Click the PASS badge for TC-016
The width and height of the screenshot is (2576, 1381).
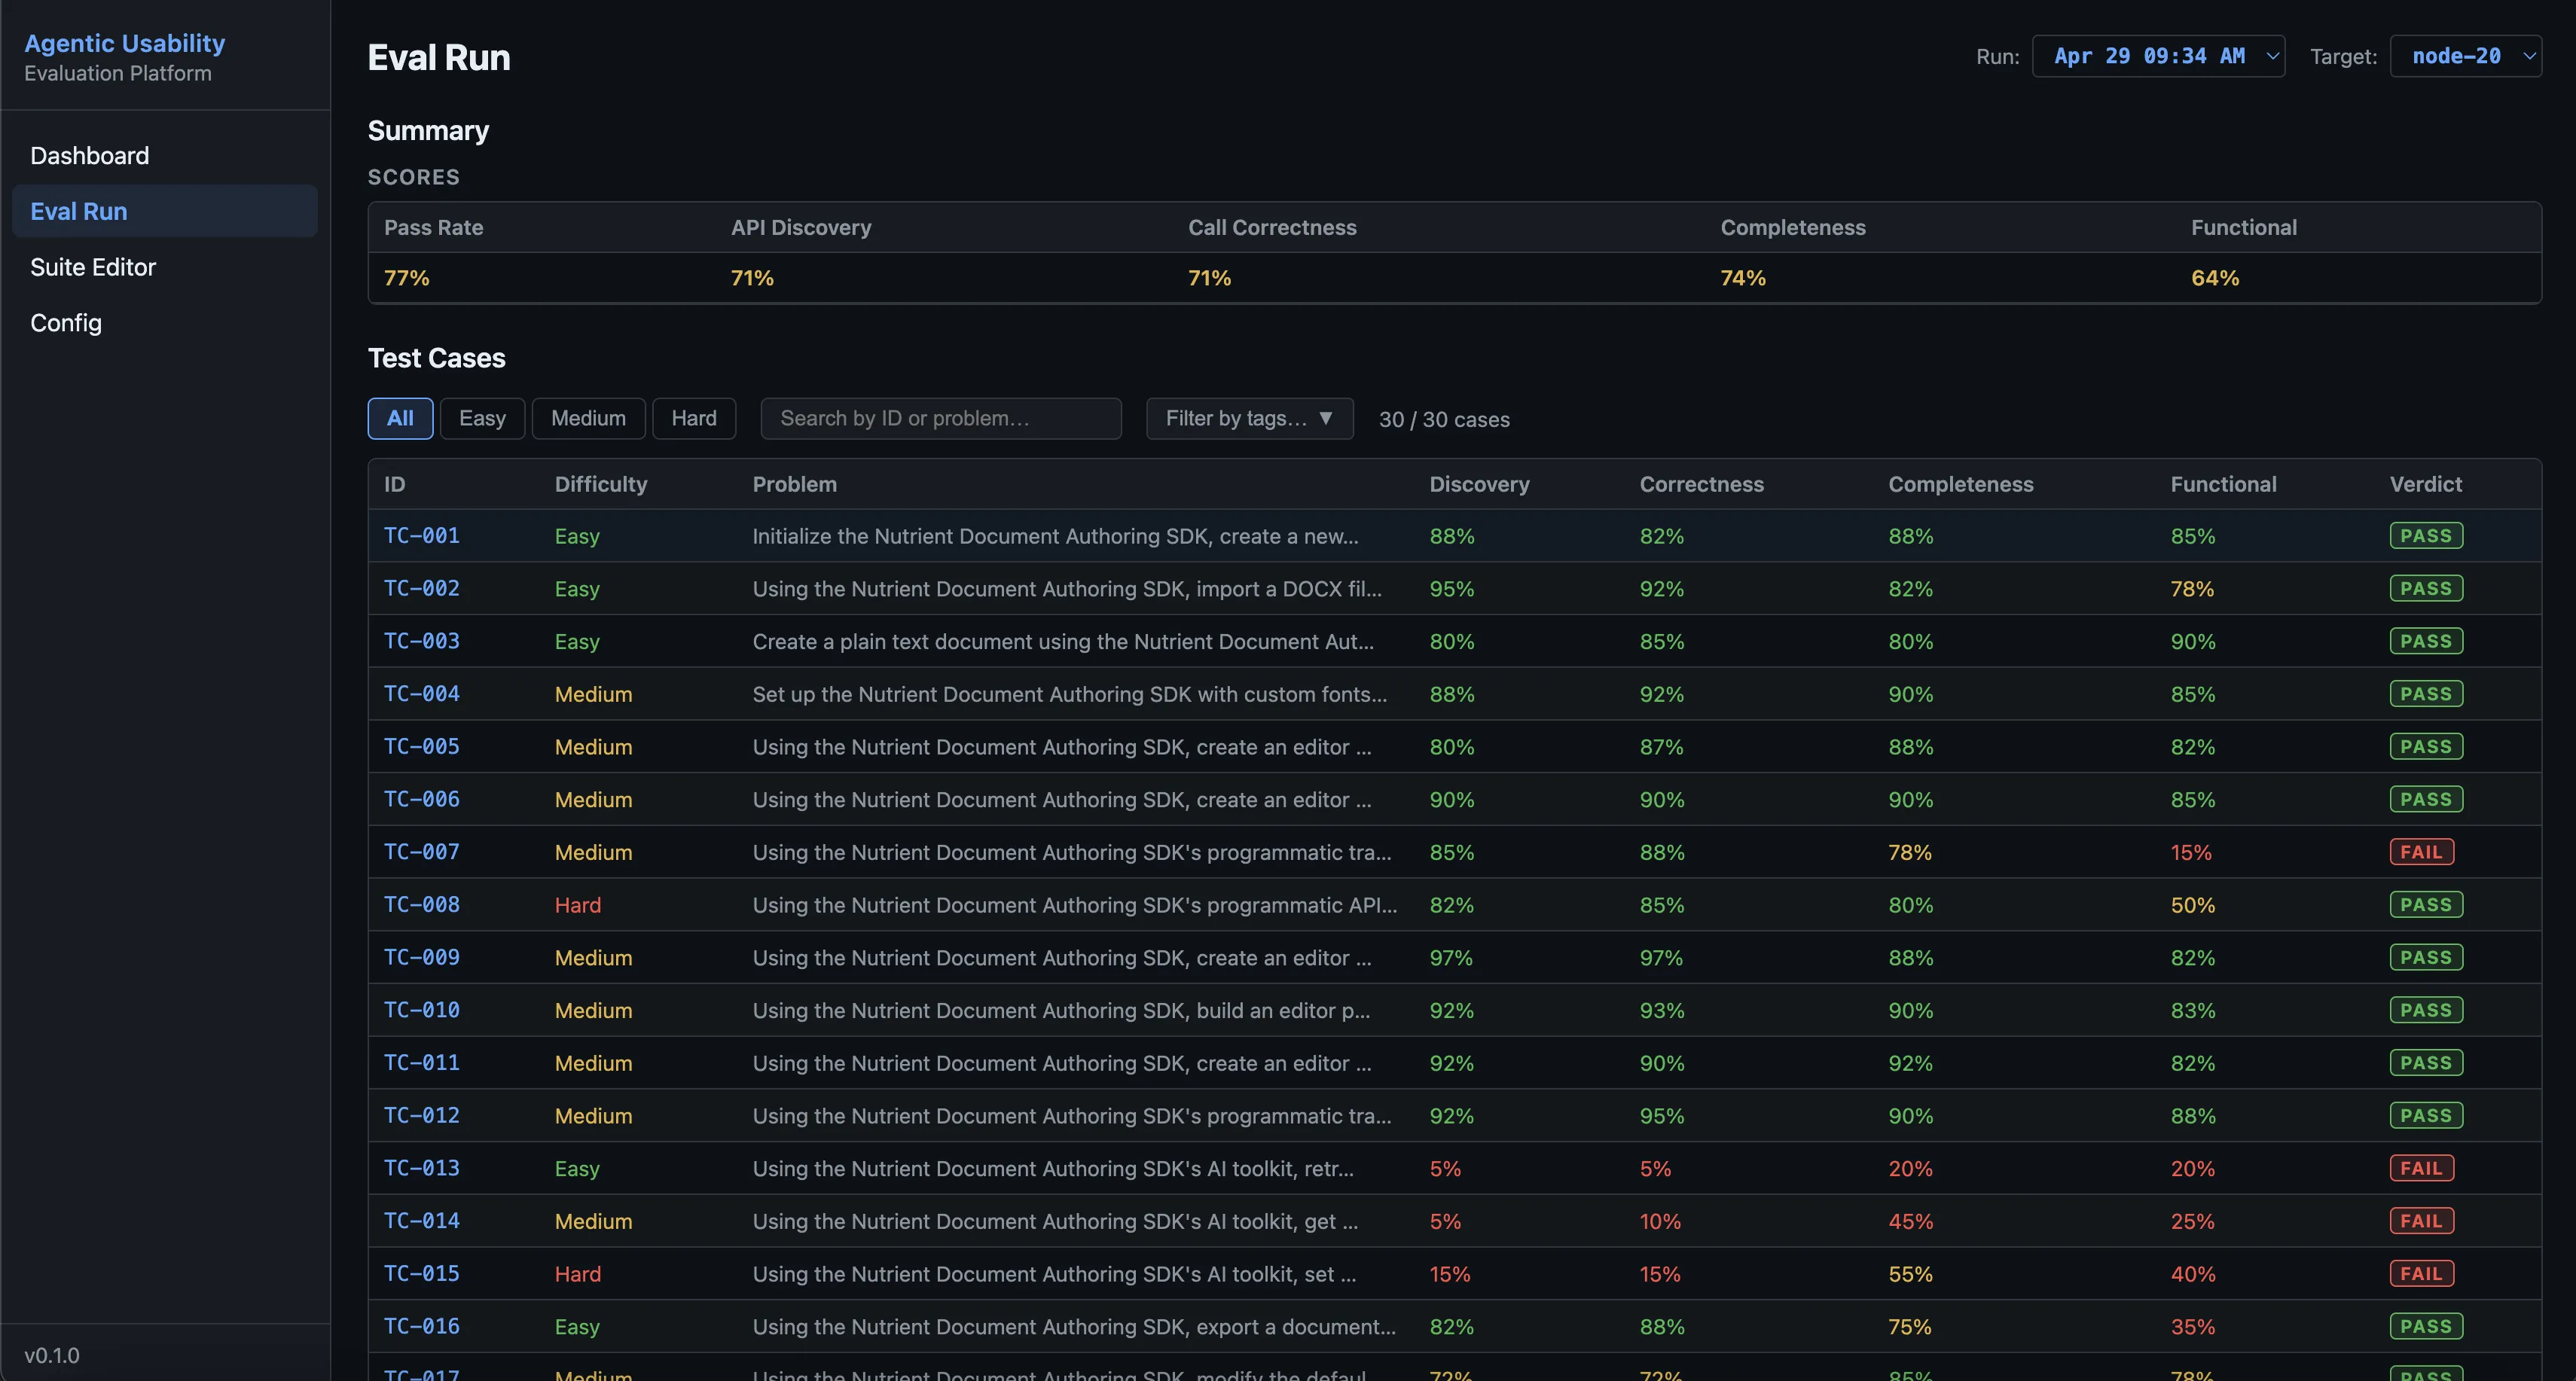tap(2426, 1326)
